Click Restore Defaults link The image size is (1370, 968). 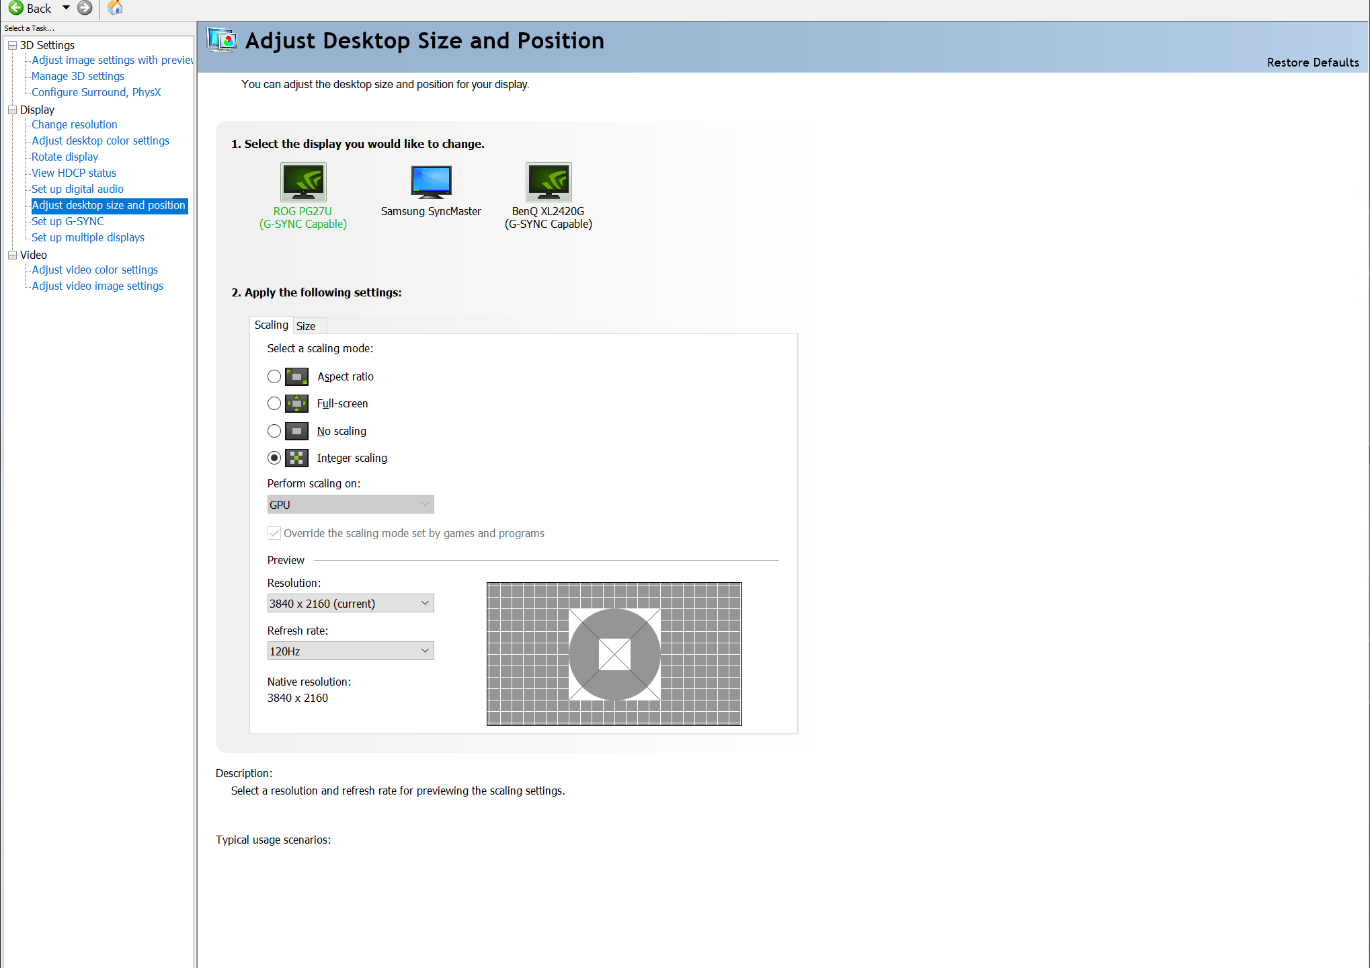pos(1313,63)
